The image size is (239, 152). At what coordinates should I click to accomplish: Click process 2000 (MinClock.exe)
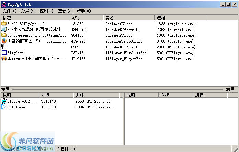(176, 47)
